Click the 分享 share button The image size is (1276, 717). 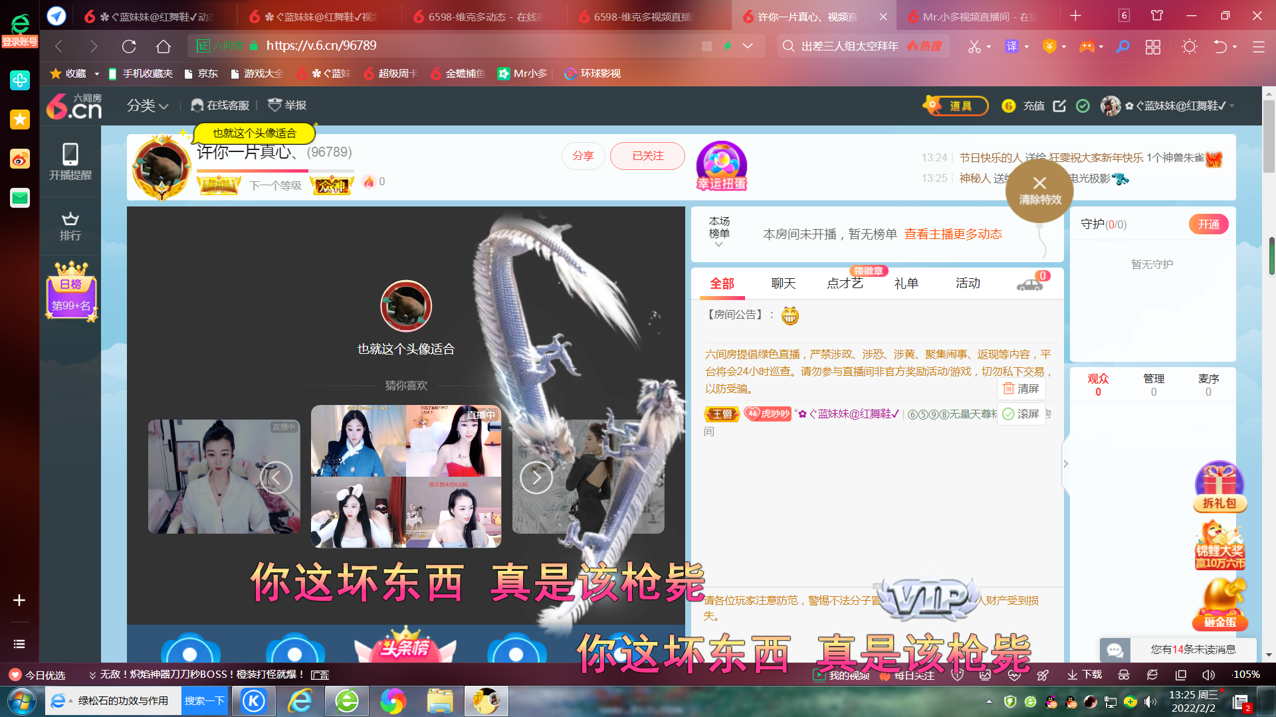[x=583, y=156]
